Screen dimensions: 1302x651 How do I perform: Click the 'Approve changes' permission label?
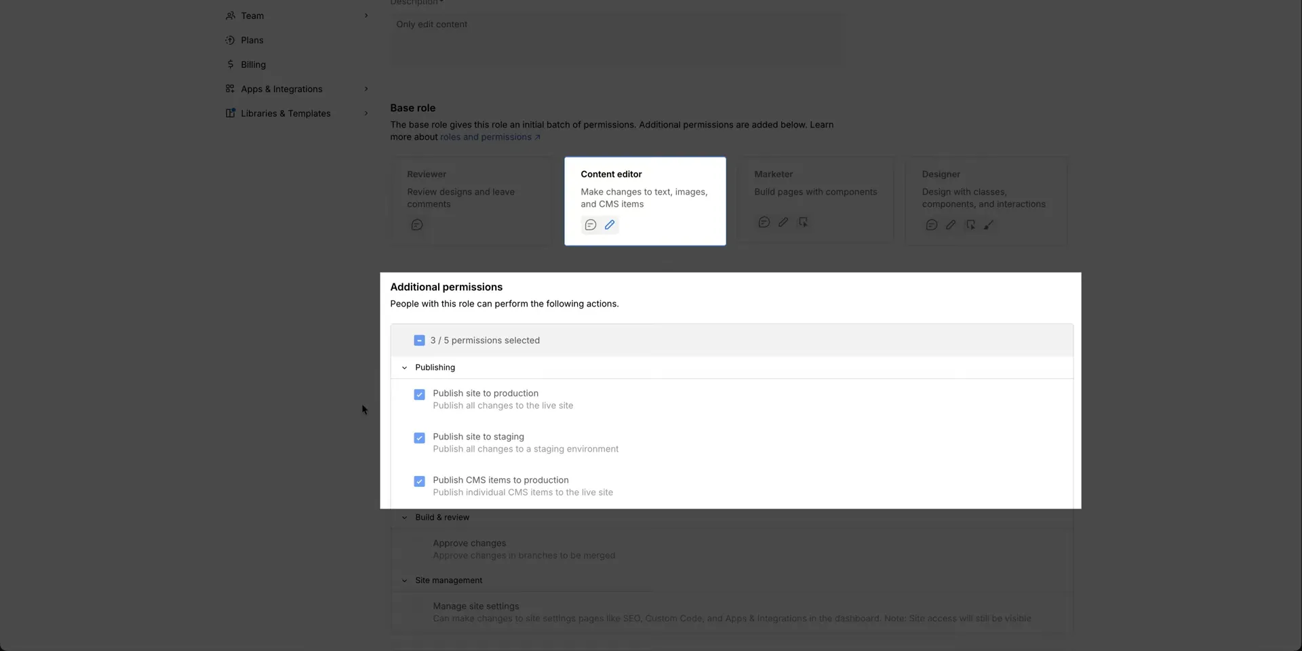pyautogui.click(x=469, y=543)
